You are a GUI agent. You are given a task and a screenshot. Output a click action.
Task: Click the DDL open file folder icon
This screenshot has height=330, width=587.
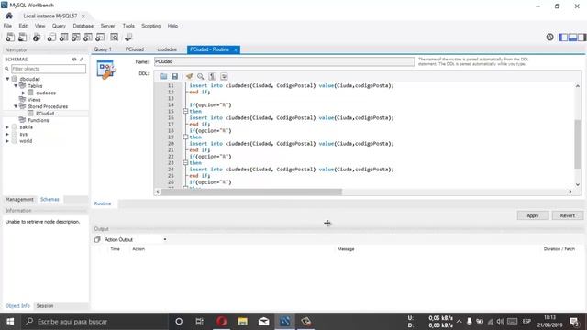(x=163, y=76)
